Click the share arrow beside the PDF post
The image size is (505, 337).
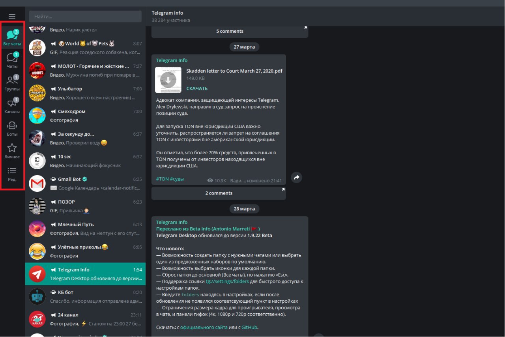click(297, 178)
